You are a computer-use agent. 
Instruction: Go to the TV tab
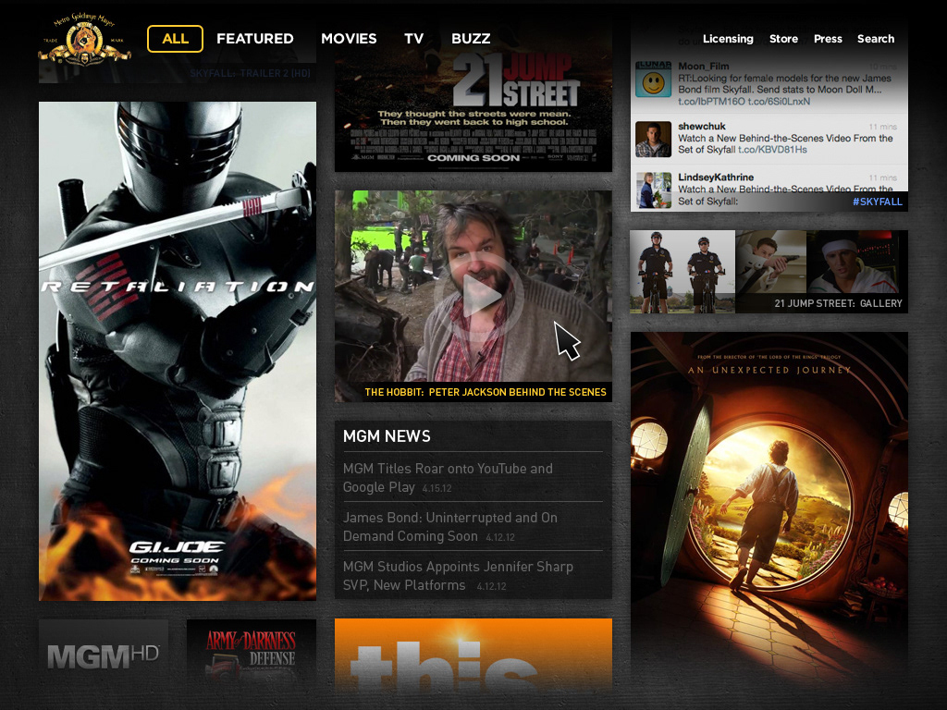tap(413, 39)
